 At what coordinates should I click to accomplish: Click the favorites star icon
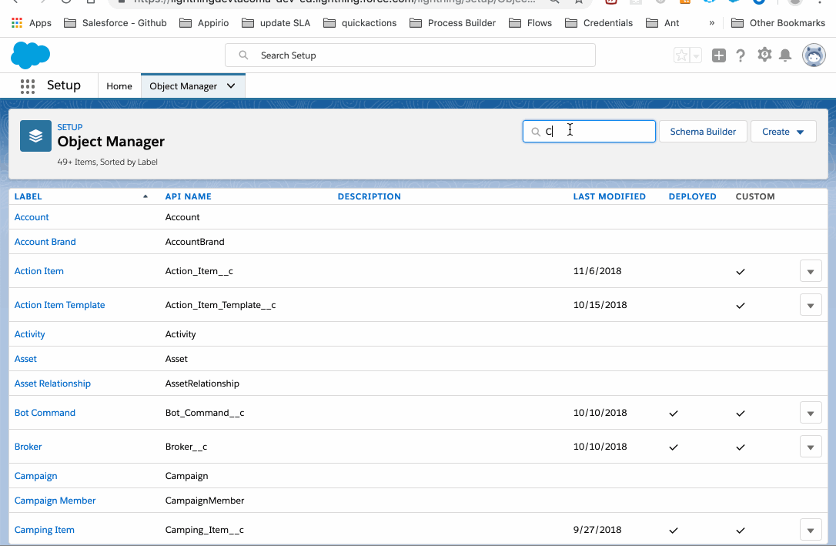[x=681, y=55]
